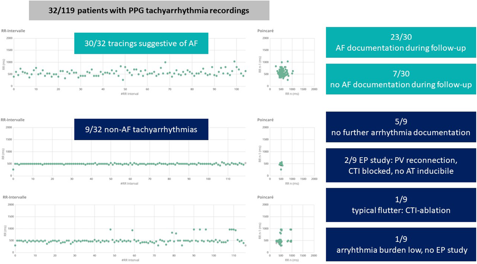Select the '30/32 tracings suggestive of AF' box
Viewport: 477px width, 264px height.
click(141, 43)
